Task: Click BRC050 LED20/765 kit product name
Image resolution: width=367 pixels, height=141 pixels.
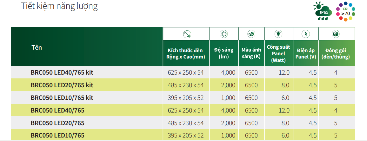Action: click(62, 85)
